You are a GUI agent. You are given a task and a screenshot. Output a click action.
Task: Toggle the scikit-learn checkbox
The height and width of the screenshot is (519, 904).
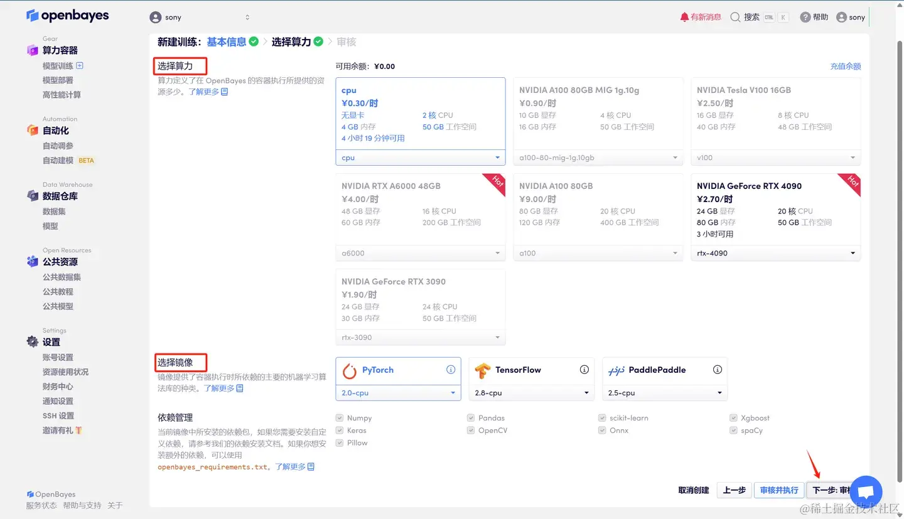pos(602,418)
